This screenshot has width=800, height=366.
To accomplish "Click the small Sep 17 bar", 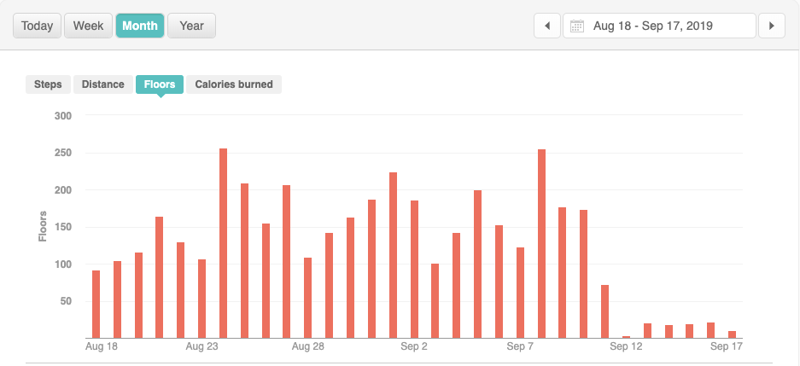I will pos(732,334).
